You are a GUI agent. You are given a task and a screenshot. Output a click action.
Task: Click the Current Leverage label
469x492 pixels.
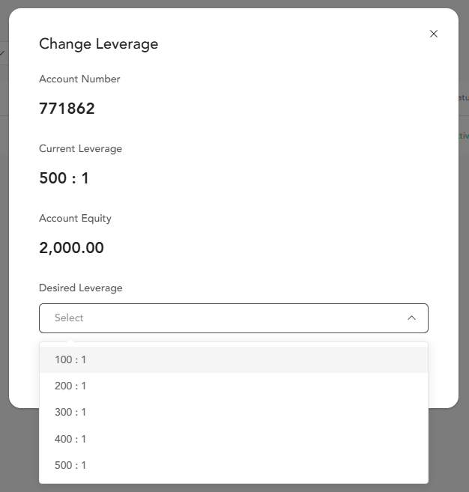pos(80,148)
